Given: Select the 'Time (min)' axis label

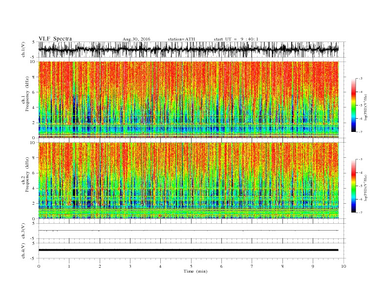Looking at the screenshot, I should tap(195, 271).
